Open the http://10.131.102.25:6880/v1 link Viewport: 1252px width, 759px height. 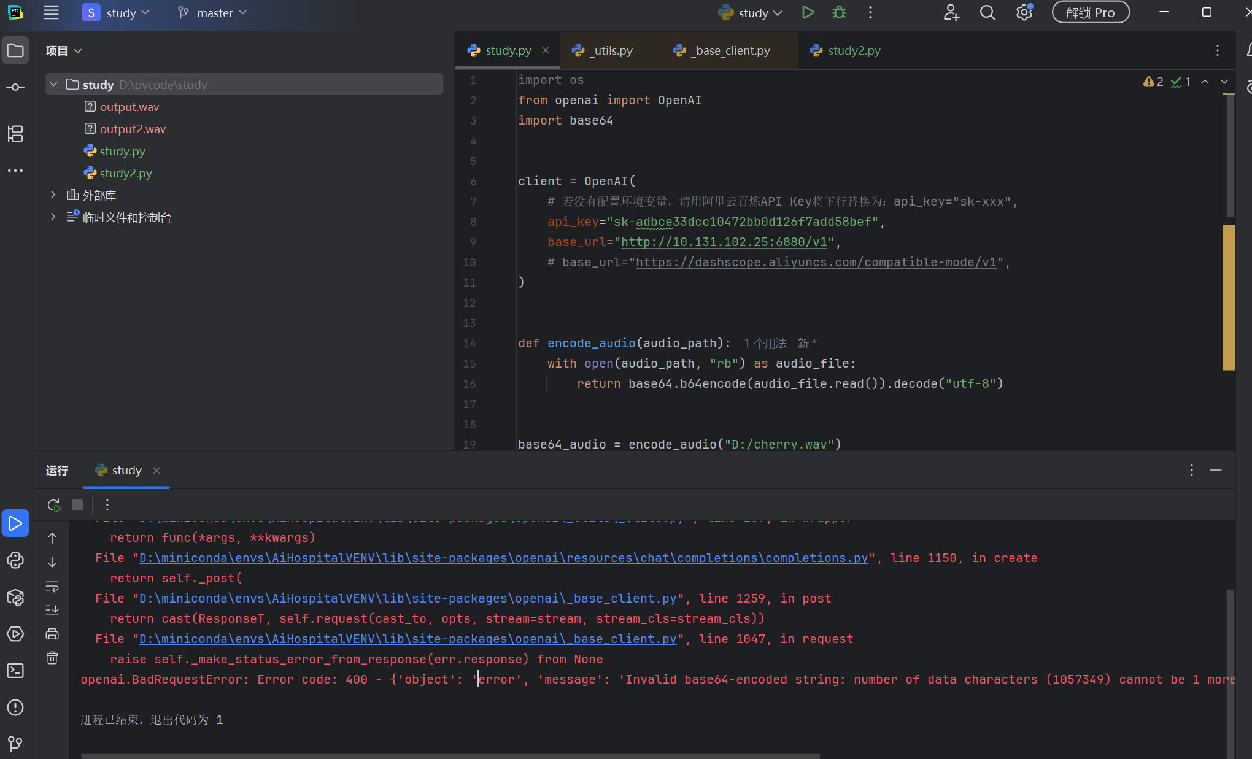coord(724,242)
